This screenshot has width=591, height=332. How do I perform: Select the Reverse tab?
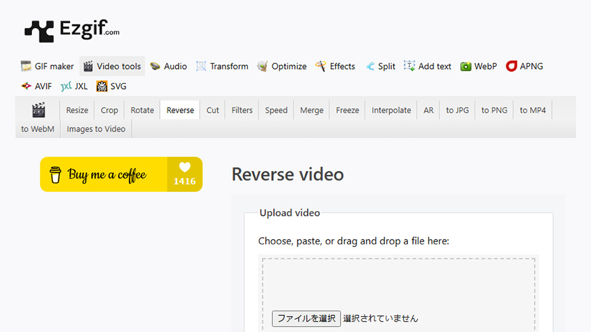pos(180,110)
